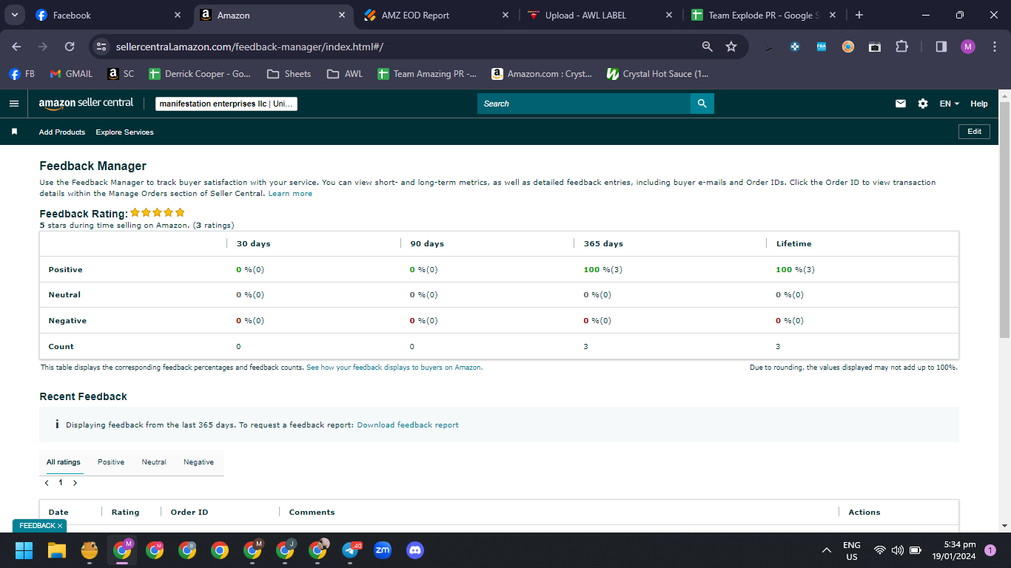Click the orange circle extension icon
1011x568 pixels.
tap(848, 47)
